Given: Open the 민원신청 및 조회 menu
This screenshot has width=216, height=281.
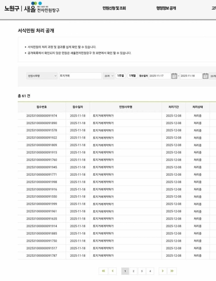Looking at the screenshot, I should click(114, 8).
